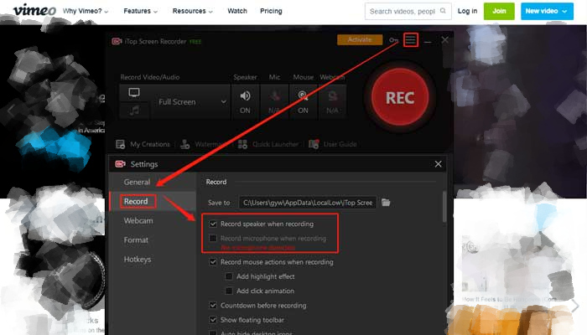Toggle the Mouse cursor recording icon
The image size is (587, 335).
click(x=303, y=96)
